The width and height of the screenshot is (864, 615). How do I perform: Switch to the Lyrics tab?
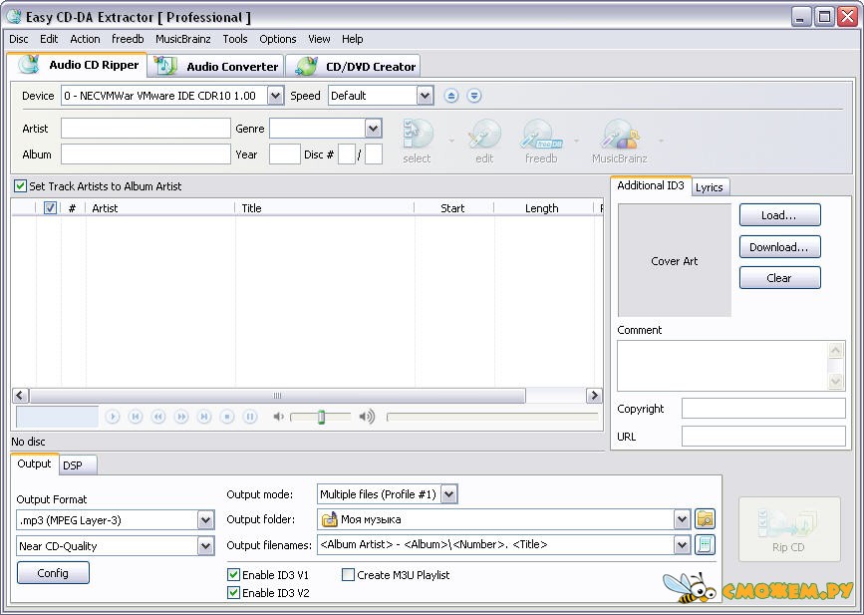710,187
